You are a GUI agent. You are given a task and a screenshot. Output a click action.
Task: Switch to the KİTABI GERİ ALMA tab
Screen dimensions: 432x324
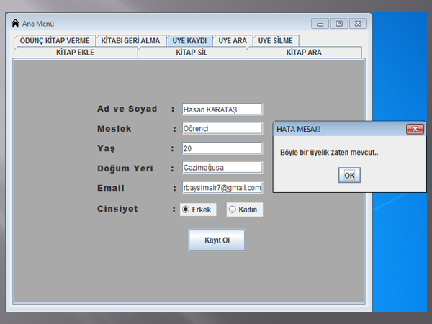point(130,40)
